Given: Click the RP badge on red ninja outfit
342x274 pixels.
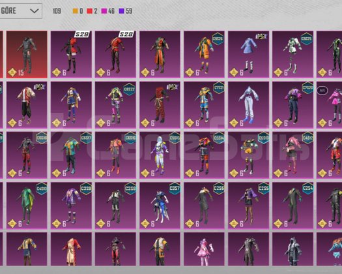Looking at the screenshot, I should (173, 87).
